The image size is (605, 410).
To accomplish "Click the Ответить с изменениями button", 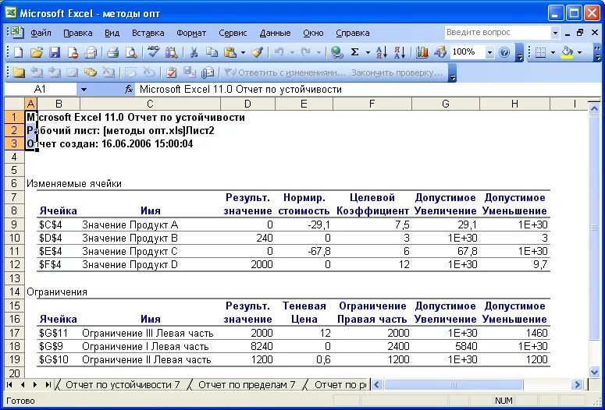I will point(284,72).
